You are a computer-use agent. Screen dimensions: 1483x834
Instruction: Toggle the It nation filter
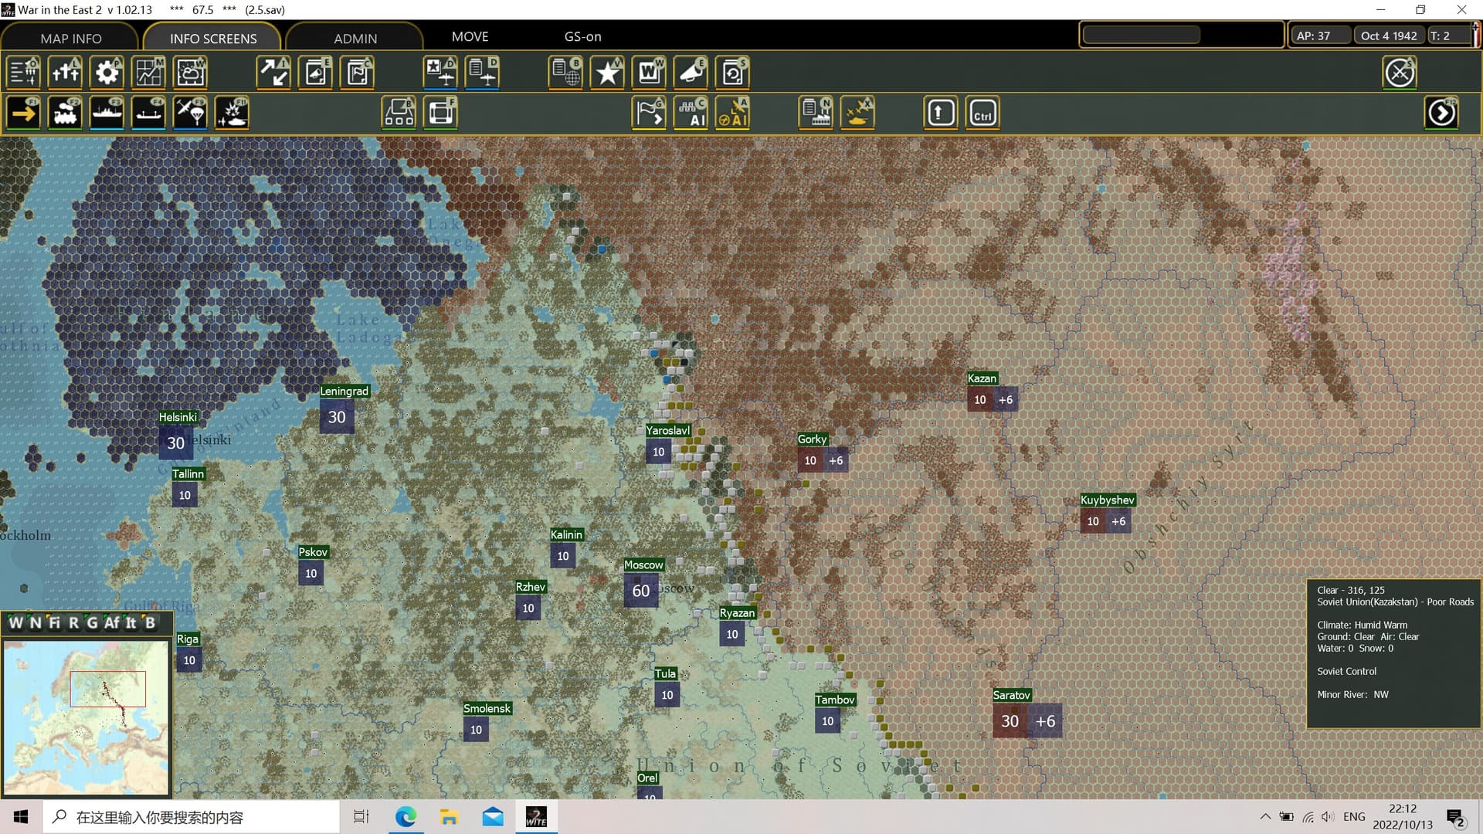pos(131,622)
